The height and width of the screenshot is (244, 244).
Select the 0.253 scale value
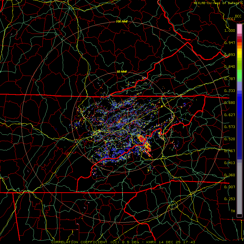point(230,199)
